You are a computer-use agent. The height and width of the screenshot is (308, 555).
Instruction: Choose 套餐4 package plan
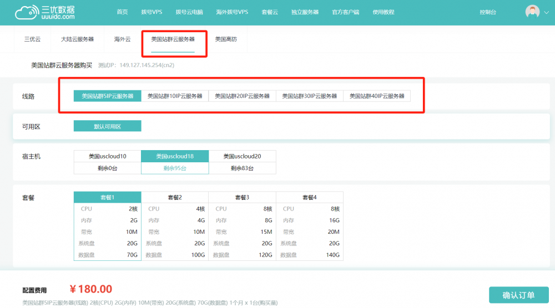point(309,197)
